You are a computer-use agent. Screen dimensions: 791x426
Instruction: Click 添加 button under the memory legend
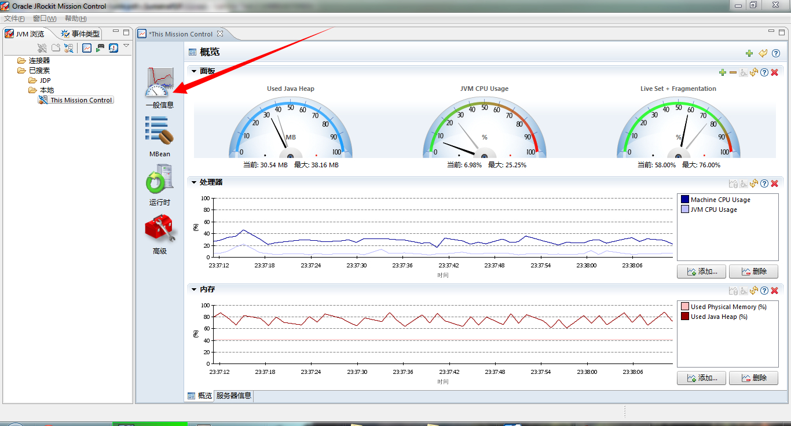tap(701, 378)
